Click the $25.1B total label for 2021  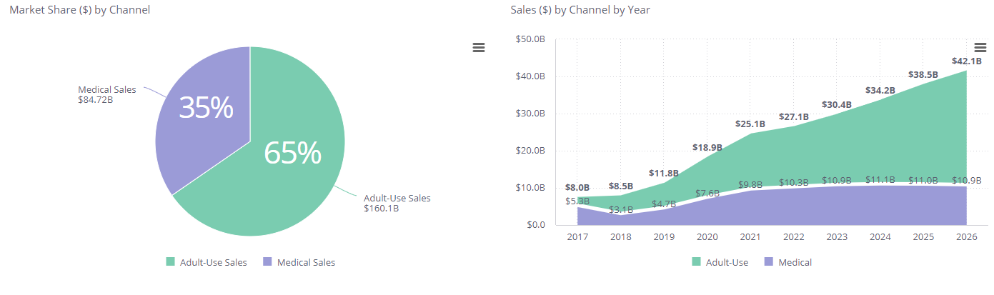coord(750,124)
